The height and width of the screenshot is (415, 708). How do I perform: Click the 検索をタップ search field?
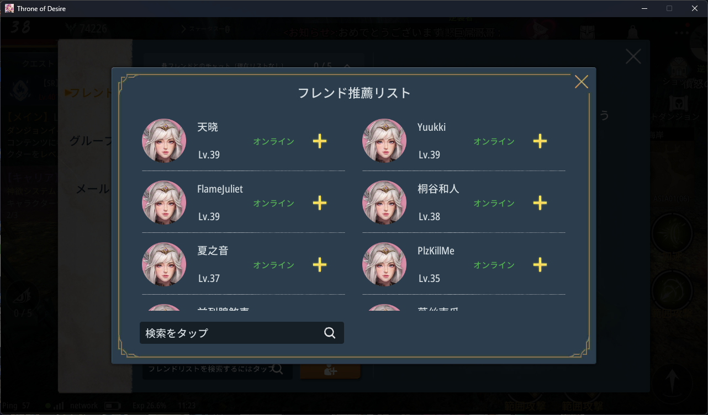242,333
